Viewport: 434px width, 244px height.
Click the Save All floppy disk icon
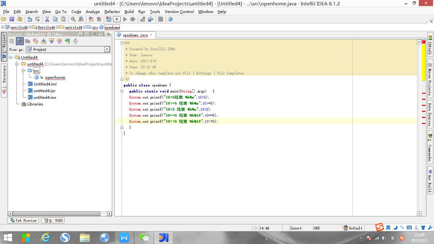[x=12, y=19]
